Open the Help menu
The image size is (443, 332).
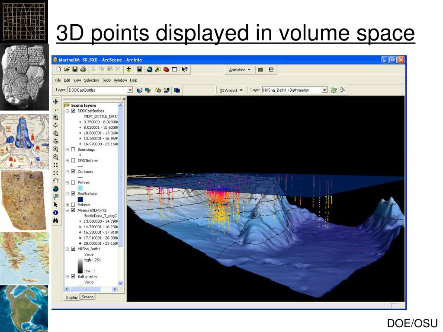[x=134, y=80]
